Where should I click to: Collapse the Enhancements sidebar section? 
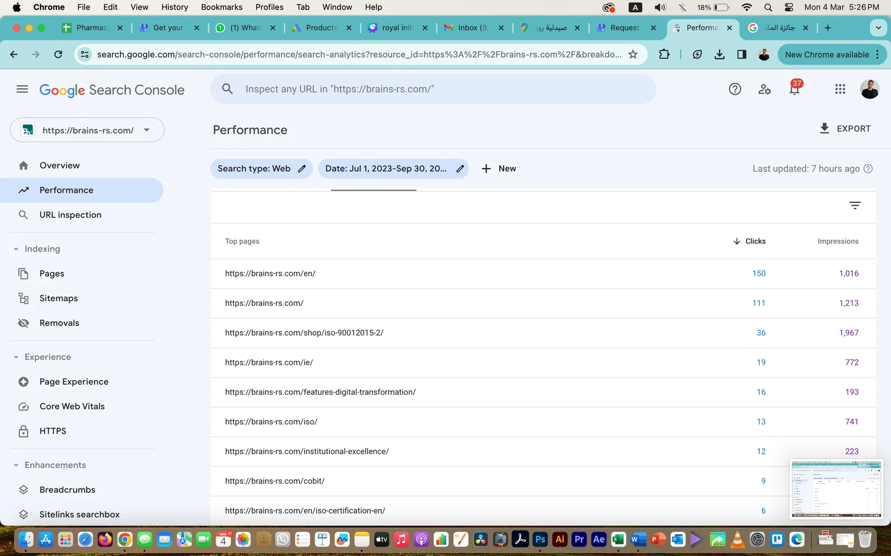(x=16, y=465)
